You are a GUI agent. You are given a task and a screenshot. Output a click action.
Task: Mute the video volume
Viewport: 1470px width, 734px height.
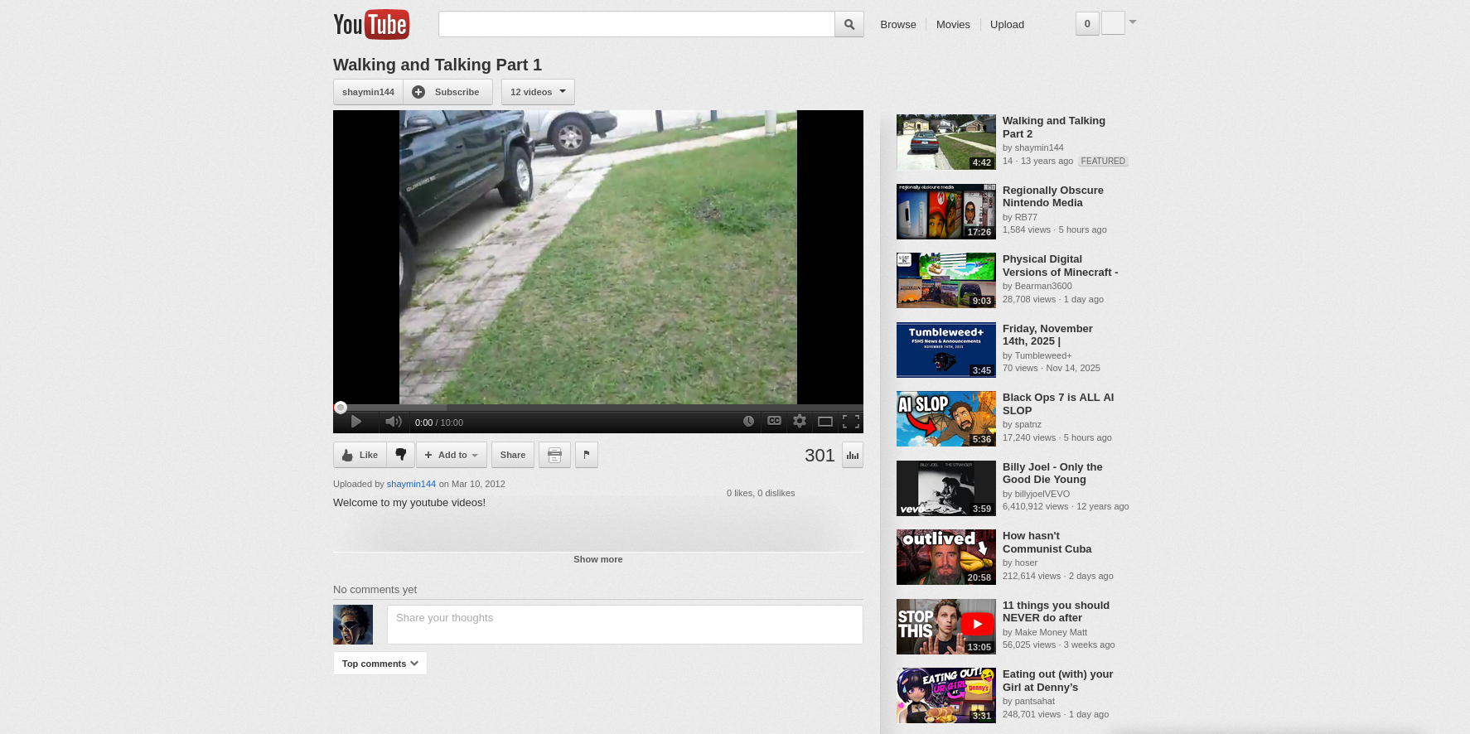394,422
